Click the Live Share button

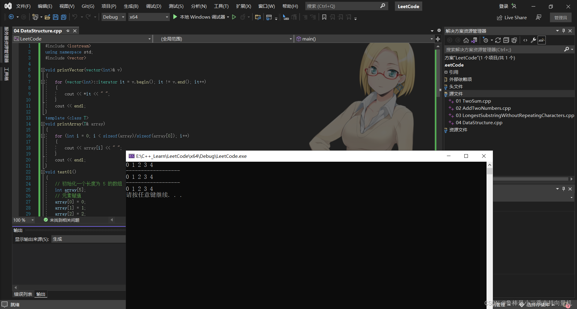point(512,17)
